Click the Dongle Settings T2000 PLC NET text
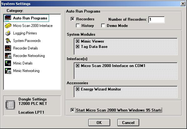The width and height of the screenshot is (187, 129). [33, 101]
